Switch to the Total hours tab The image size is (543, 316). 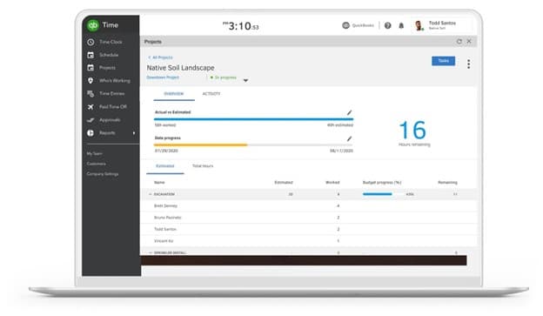[x=203, y=166]
